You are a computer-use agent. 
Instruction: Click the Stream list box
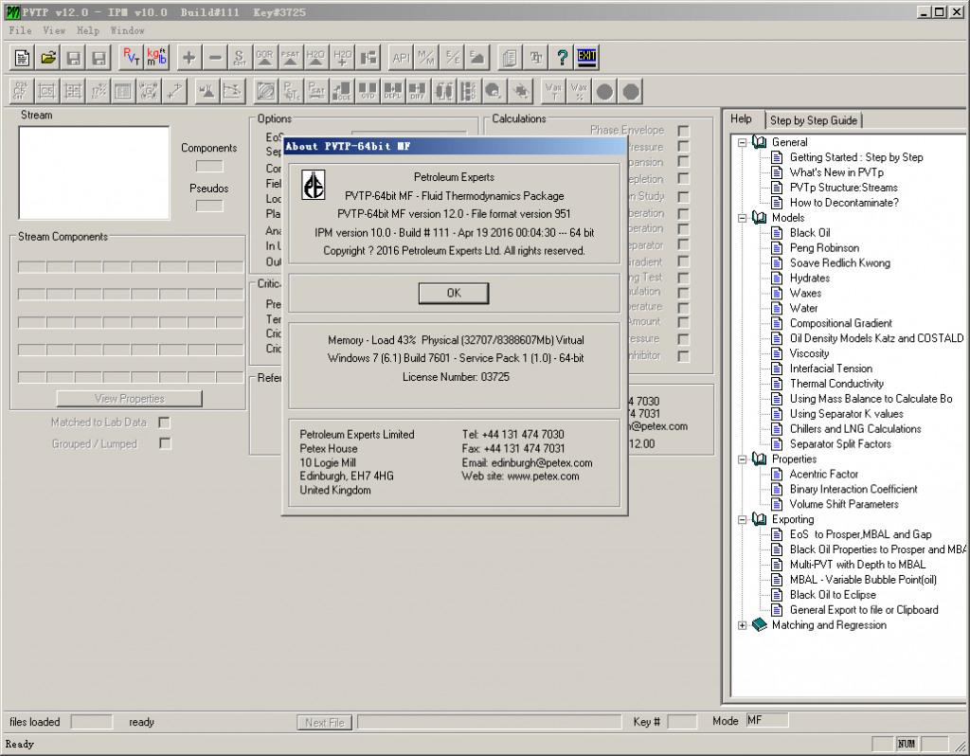94,172
